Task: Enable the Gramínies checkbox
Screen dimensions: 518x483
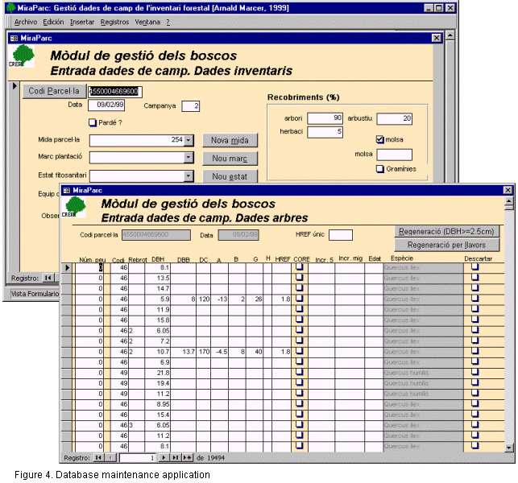Action: click(x=380, y=169)
